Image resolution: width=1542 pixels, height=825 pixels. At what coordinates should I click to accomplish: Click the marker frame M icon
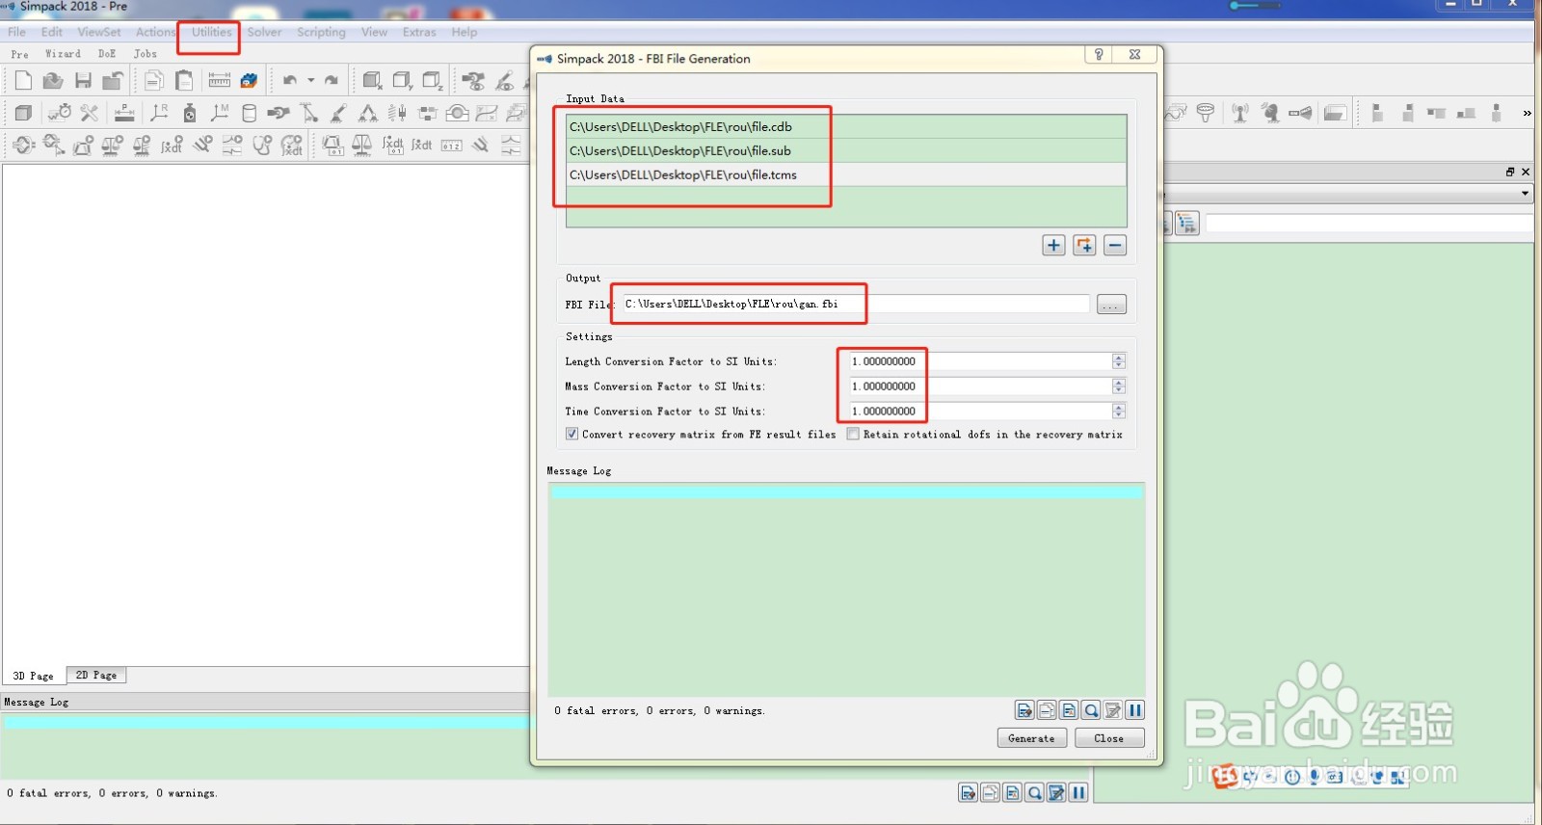220,113
